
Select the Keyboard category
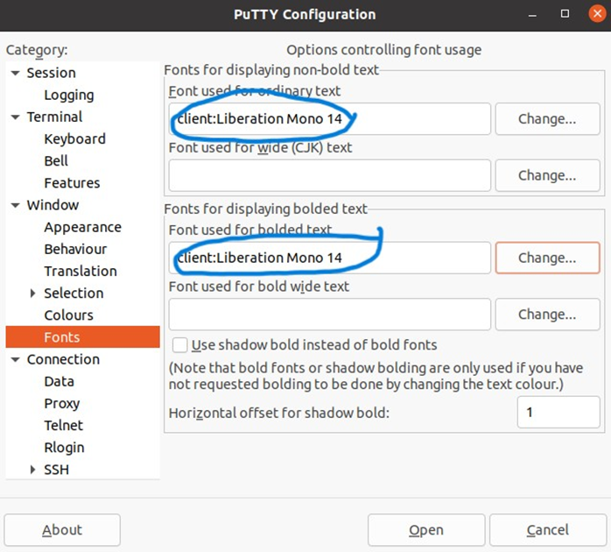[74, 138]
